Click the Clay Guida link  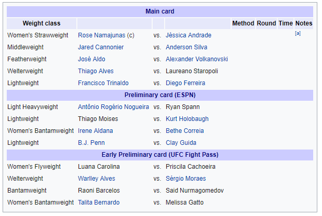(181, 143)
